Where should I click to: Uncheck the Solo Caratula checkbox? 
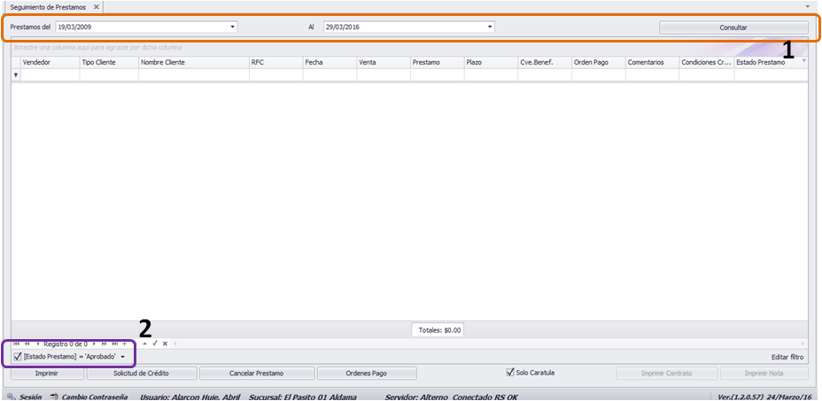pos(510,372)
